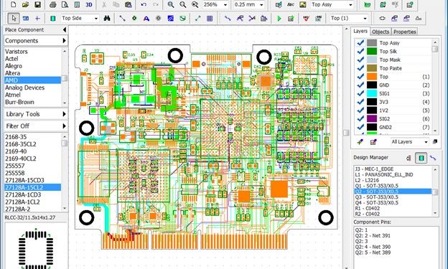Viewport: 448px width, 269px height.
Task: Open print preview icon
Action: pos(65,4)
